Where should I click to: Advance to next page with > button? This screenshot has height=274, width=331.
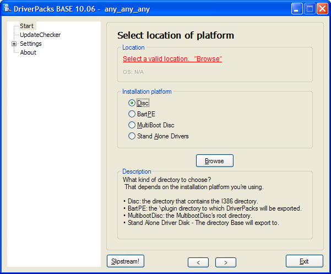[225, 262]
